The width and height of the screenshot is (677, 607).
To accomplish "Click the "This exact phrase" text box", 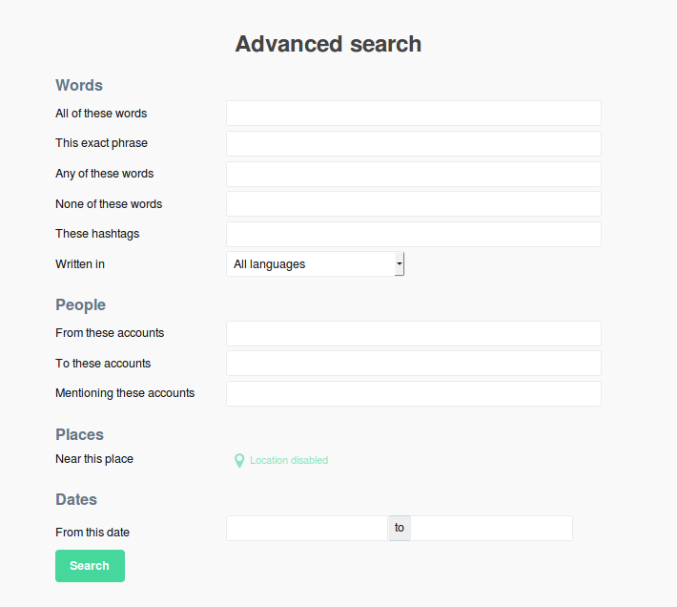I will tap(413, 144).
